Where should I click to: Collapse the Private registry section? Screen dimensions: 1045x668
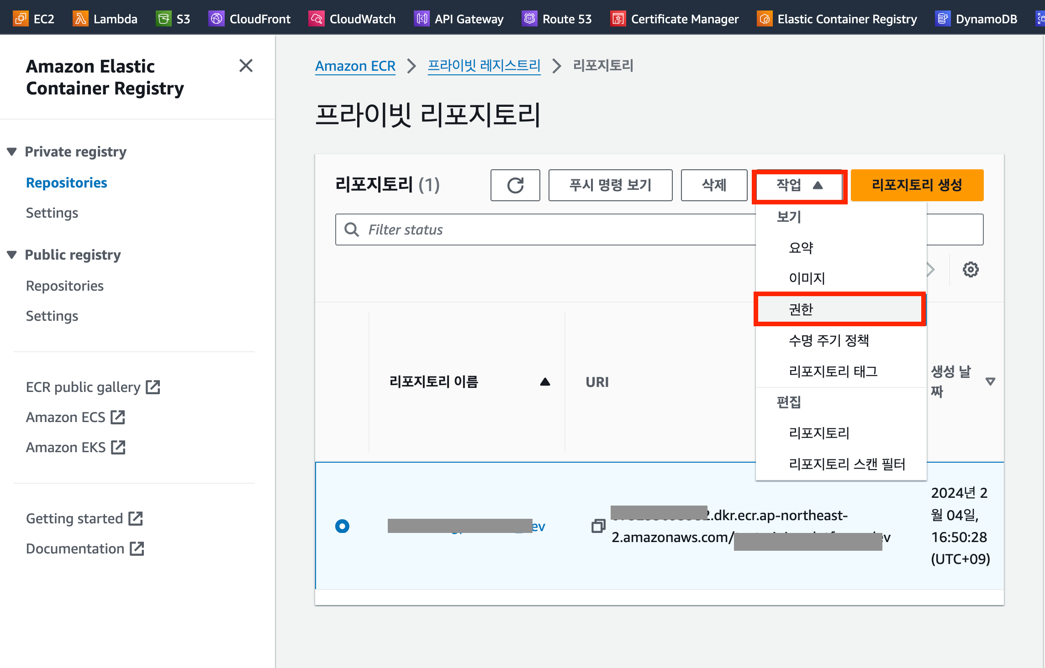pyautogui.click(x=12, y=151)
